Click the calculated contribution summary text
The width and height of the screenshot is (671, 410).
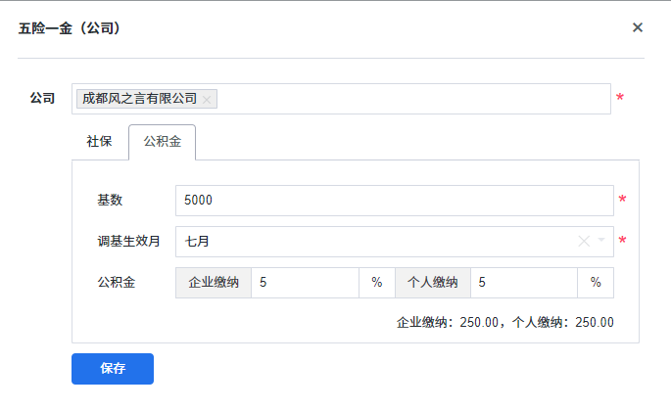pos(504,322)
